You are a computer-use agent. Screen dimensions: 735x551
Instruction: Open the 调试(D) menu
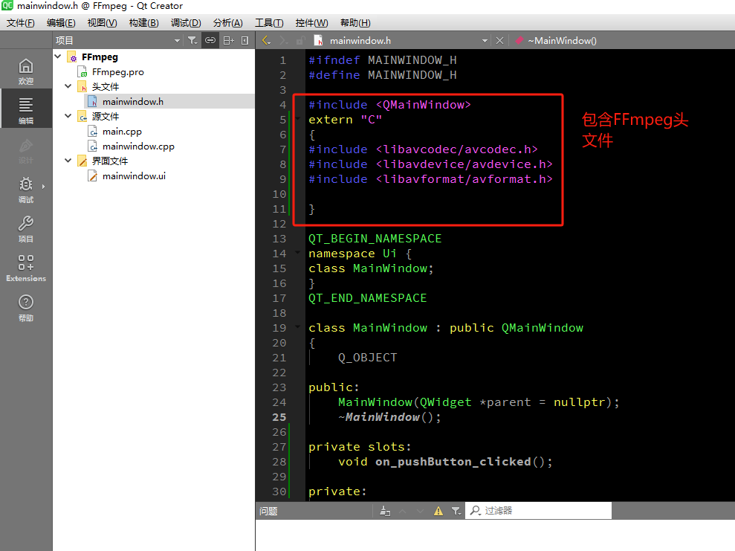pos(186,23)
